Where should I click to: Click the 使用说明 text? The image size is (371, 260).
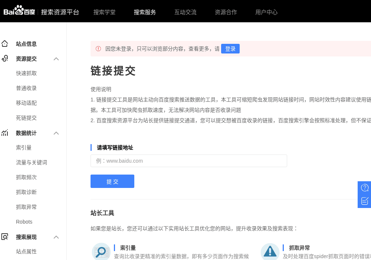(101, 89)
